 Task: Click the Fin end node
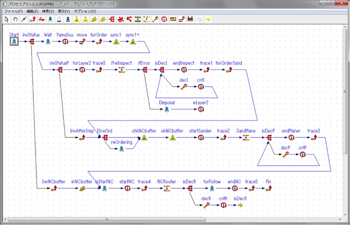269,188
